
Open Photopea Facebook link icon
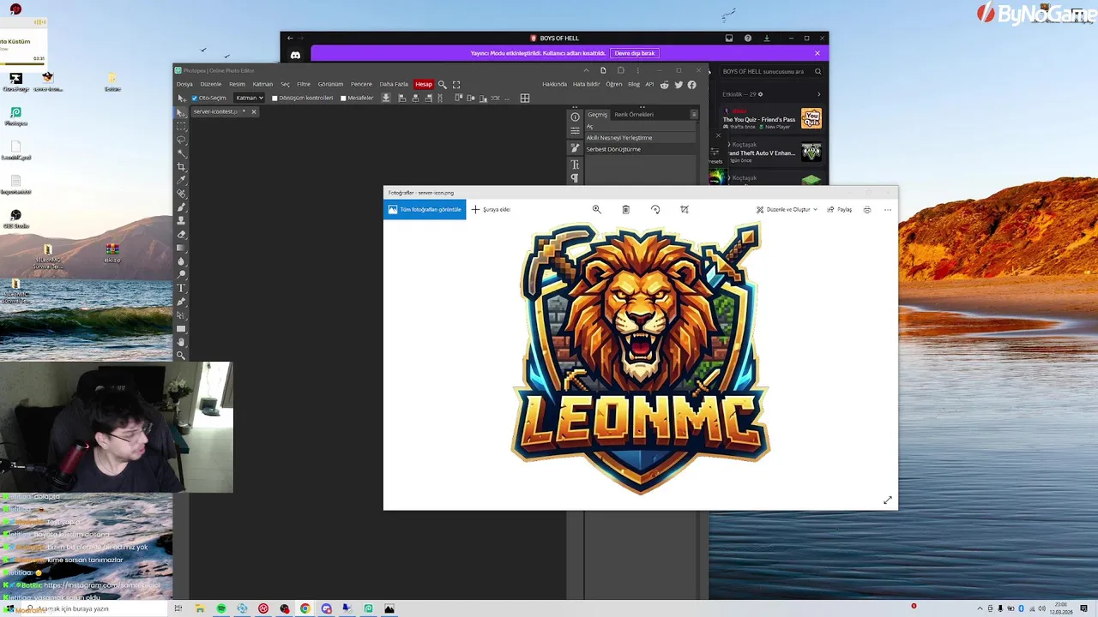691,84
